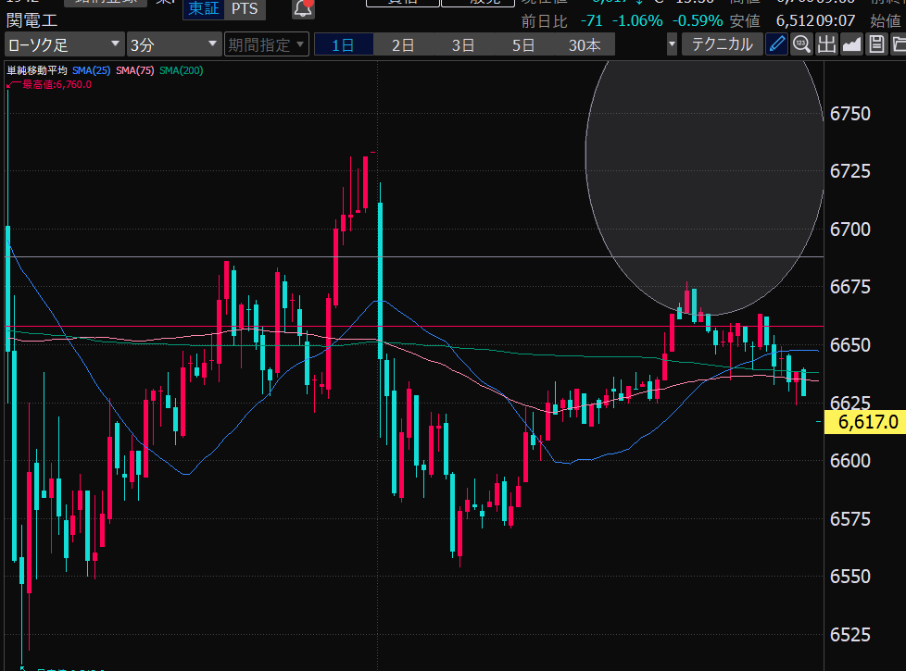Click the alert bell icon
The height and width of the screenshot is (671, 906).
point(303,9)
